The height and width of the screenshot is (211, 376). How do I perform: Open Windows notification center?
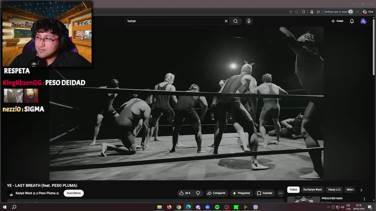click(370, 207)
